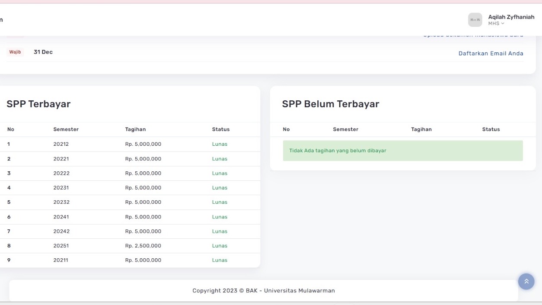Click the scroll-to-top arrow button
The height and width of the screenshot is (305, 542).
[x=526, y=282]
